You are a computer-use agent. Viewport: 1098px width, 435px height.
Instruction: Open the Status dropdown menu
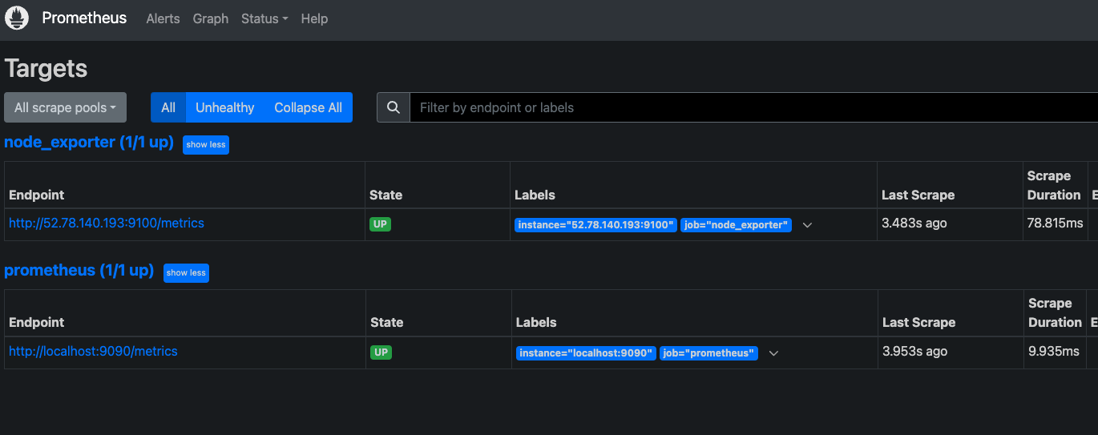coord(264,18)
